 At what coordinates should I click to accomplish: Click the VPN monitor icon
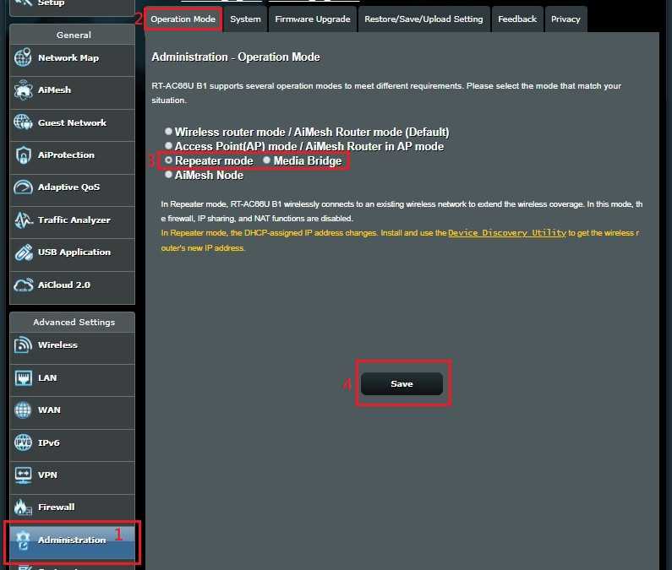tap(23, 475)
